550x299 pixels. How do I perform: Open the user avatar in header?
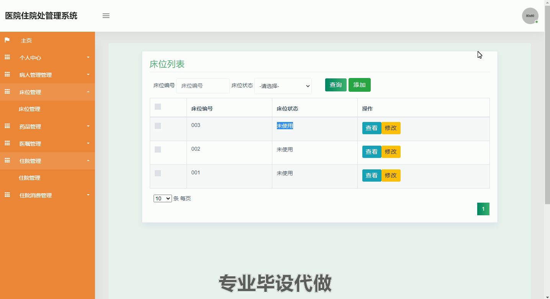[x=530, y=16]
